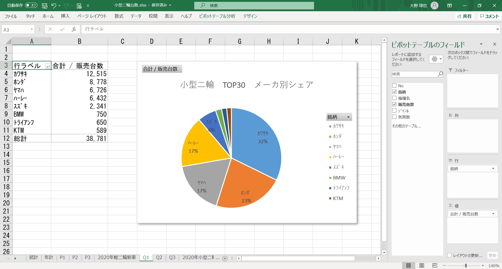This screenshot has height=269, width=502.
Task: Open the ファイル menu
Action: click(x=11, y=16)
